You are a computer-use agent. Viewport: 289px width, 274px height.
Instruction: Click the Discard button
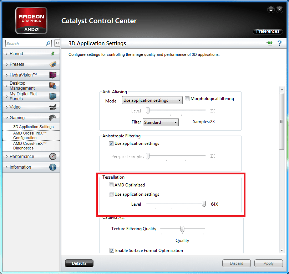(x=237, y=263)
